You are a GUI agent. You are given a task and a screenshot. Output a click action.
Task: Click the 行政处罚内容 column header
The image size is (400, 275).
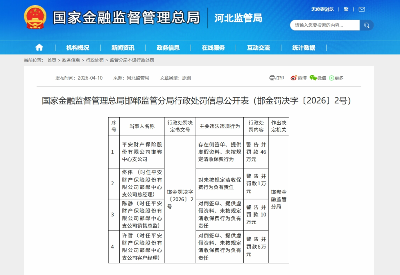[256, 126]
